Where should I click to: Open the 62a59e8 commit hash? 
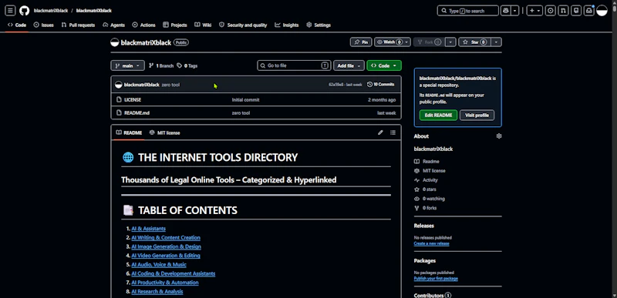pyautogui.click(x=335, y=85)
